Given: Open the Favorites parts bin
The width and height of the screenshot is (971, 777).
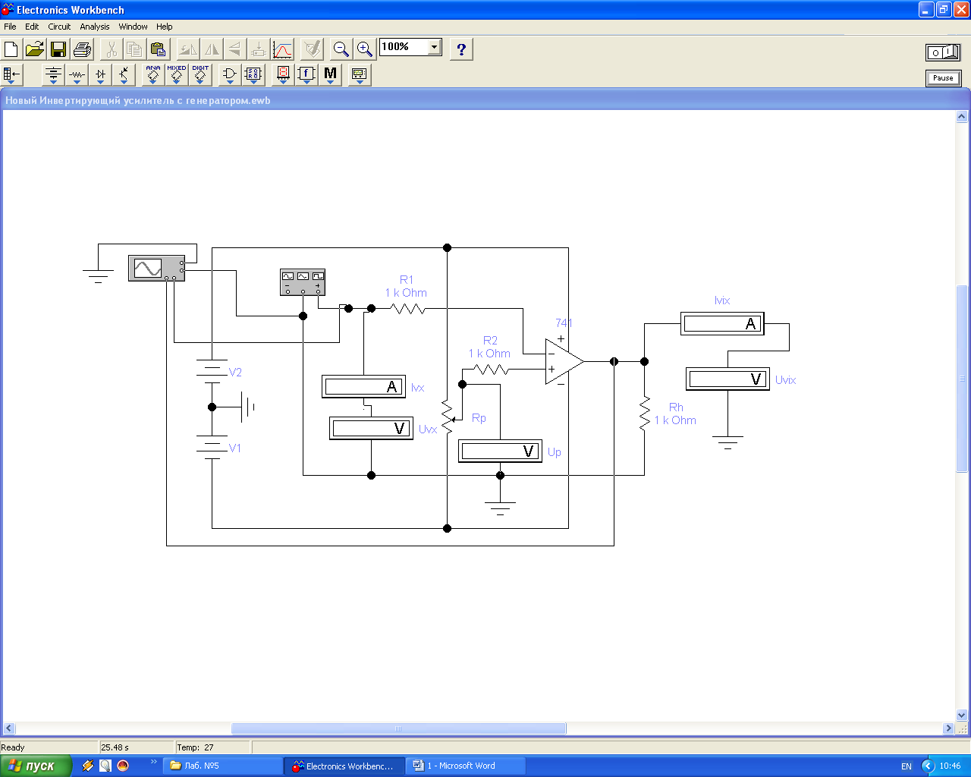Looking at the screenshot, I should click(x=12, y=74).
